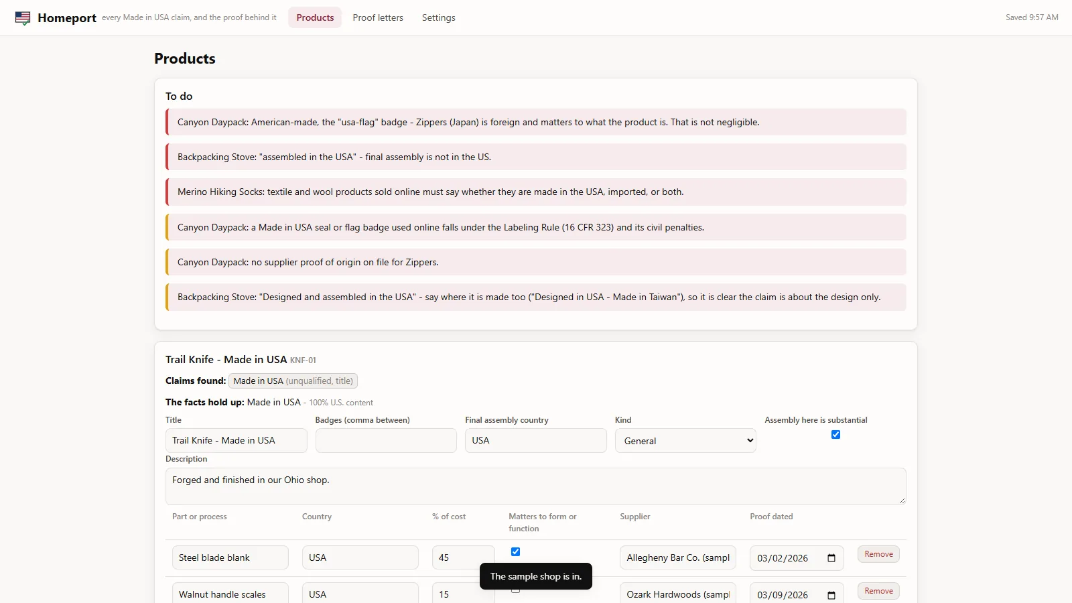Change the 15 percent of cost value

[464, 594]
